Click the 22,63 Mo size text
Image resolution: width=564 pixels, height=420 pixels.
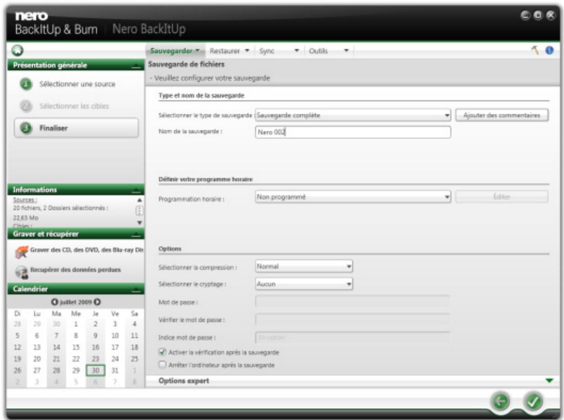coord(26,218)
